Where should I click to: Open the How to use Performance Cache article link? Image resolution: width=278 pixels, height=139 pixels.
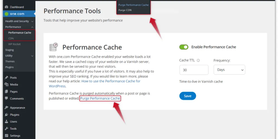[x=111, y=81]
